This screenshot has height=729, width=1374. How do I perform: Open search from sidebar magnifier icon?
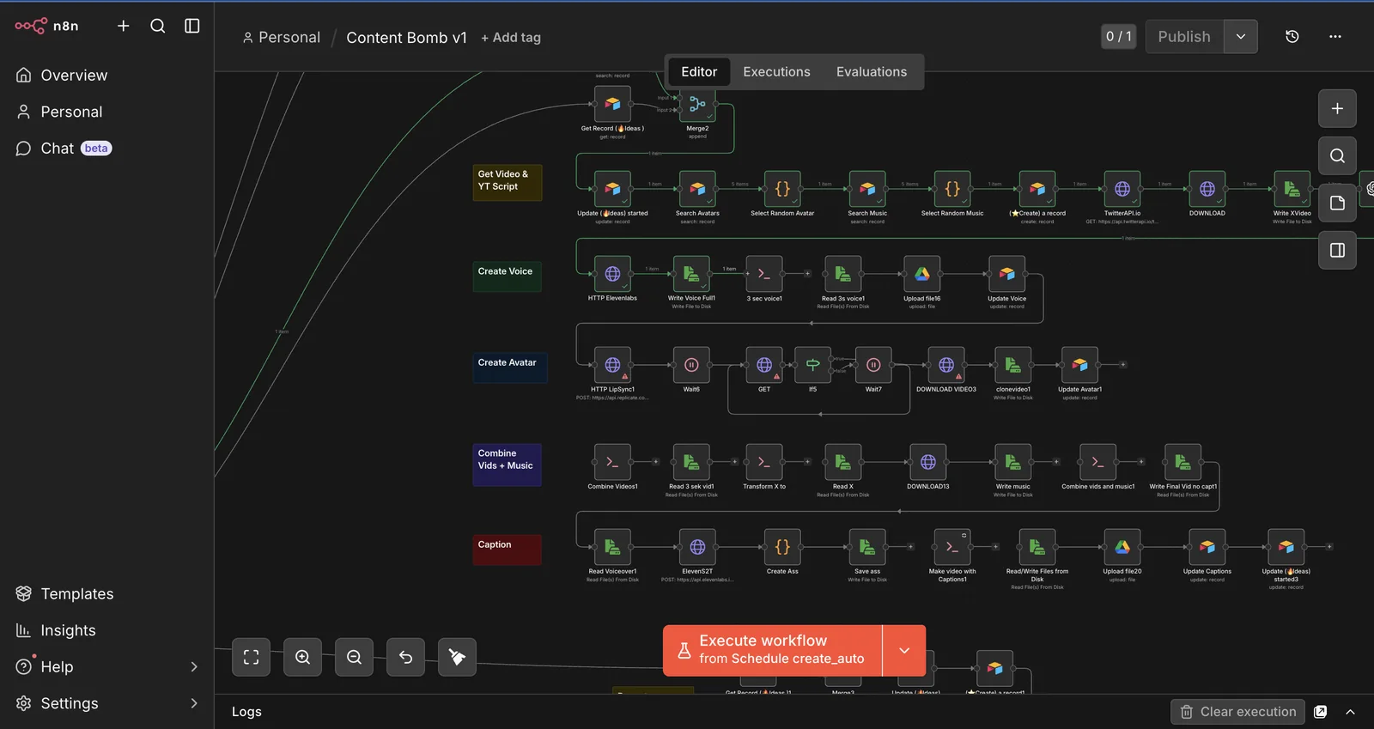(158, 26)
